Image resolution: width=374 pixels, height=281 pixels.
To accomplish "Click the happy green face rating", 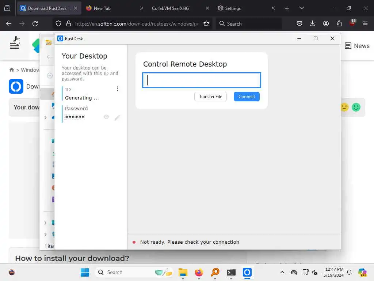I will 356,107.
